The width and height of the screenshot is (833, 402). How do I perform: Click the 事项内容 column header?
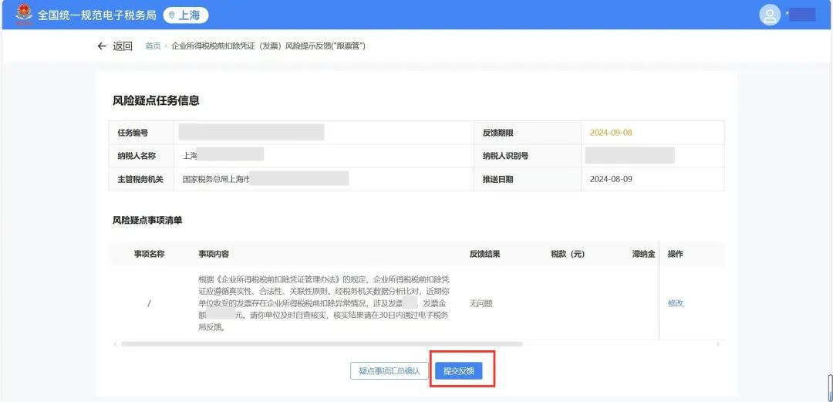[x=214, y=254]
